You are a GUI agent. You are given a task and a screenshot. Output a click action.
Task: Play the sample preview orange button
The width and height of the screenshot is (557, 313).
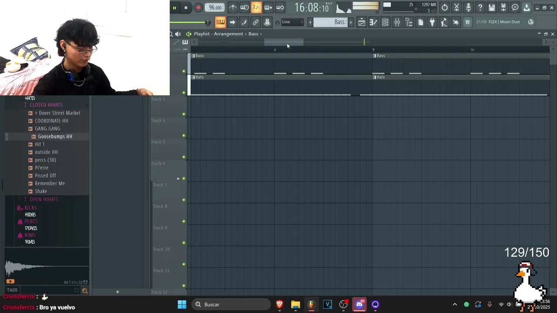click(10, 282)
